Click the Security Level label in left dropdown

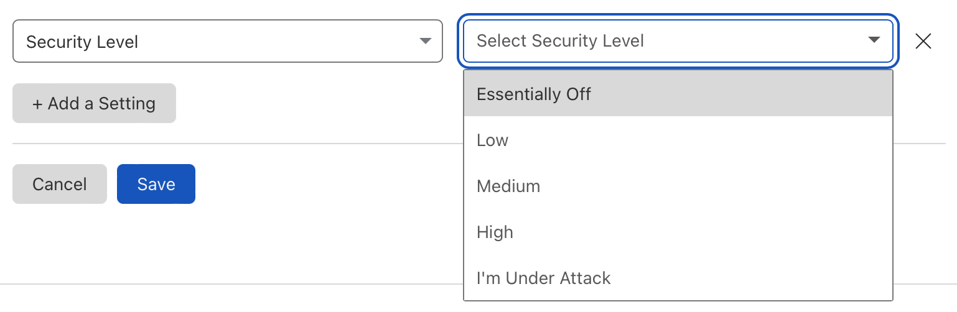[82, 42]
